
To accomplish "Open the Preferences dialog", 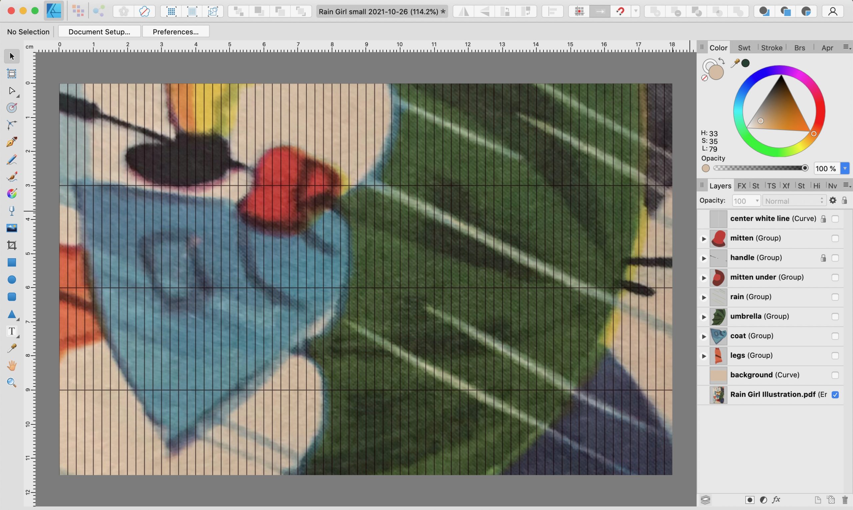I will [x=176, y=31].
